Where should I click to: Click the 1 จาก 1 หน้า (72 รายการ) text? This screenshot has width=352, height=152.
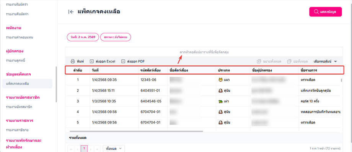point(325,149)
